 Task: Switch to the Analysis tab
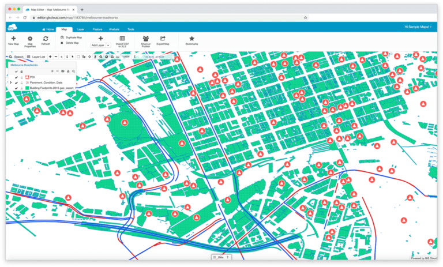click(114, 29)
